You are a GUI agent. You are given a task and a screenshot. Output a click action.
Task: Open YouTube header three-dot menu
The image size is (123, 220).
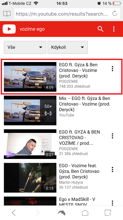114,29
